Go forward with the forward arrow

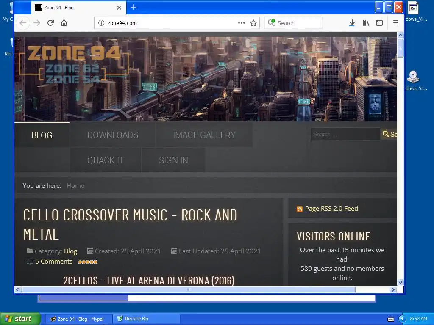[x=36, y=23]
